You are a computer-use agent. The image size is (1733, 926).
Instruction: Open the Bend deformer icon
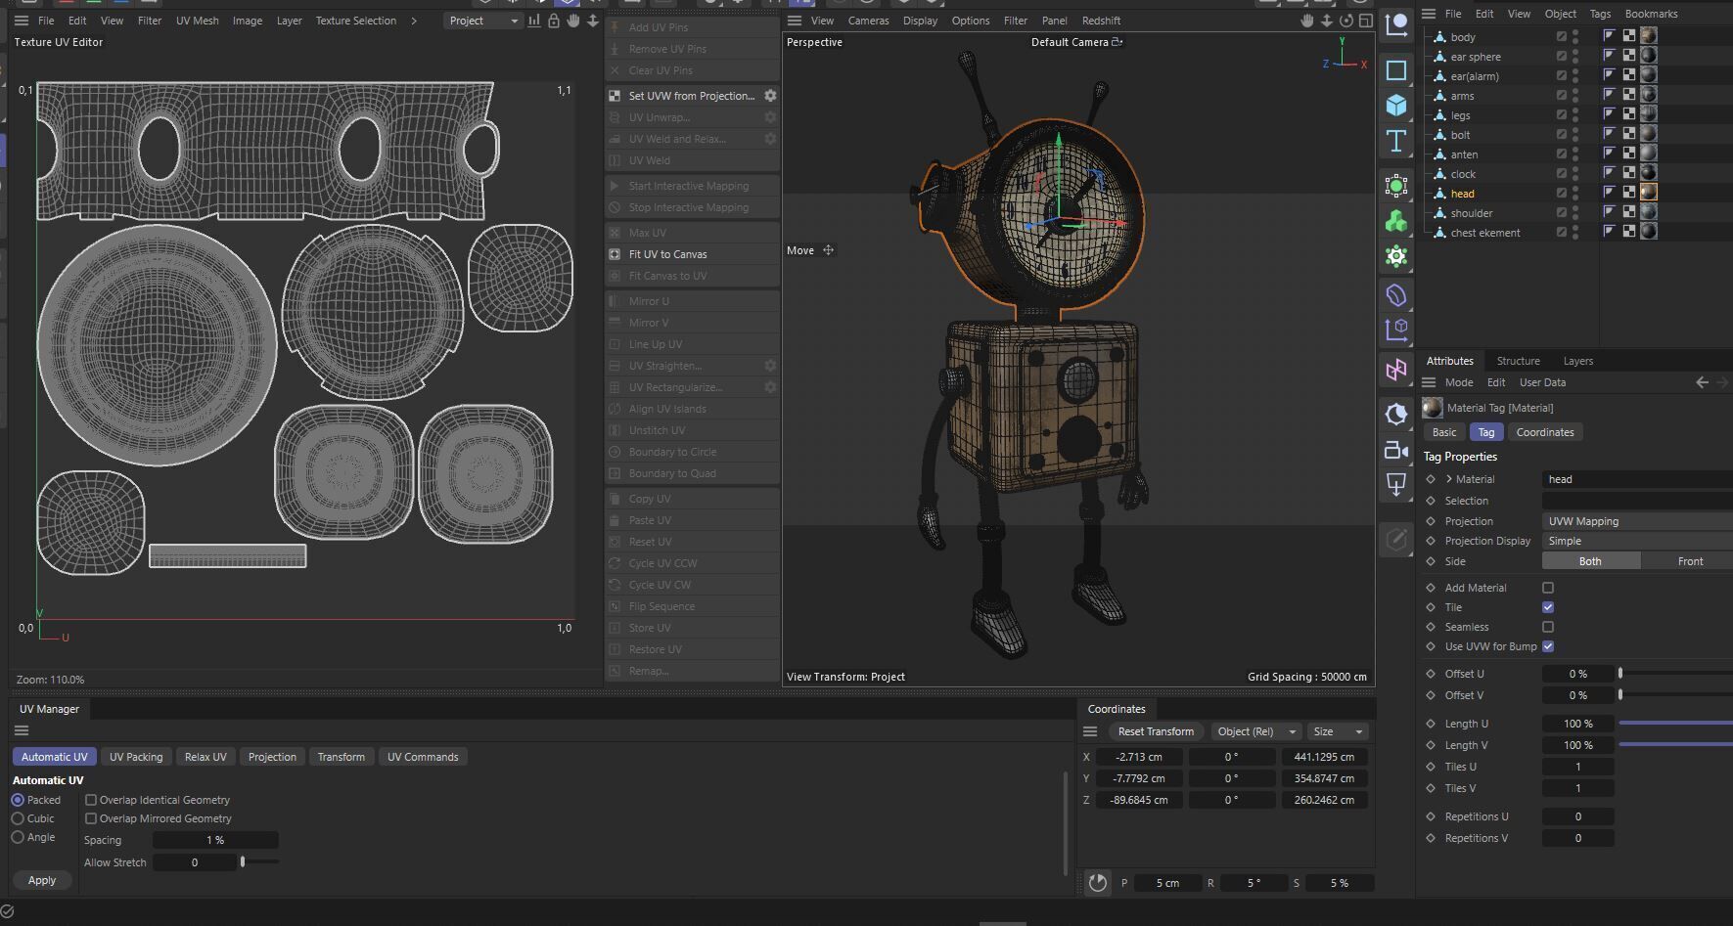point(1396,294)
